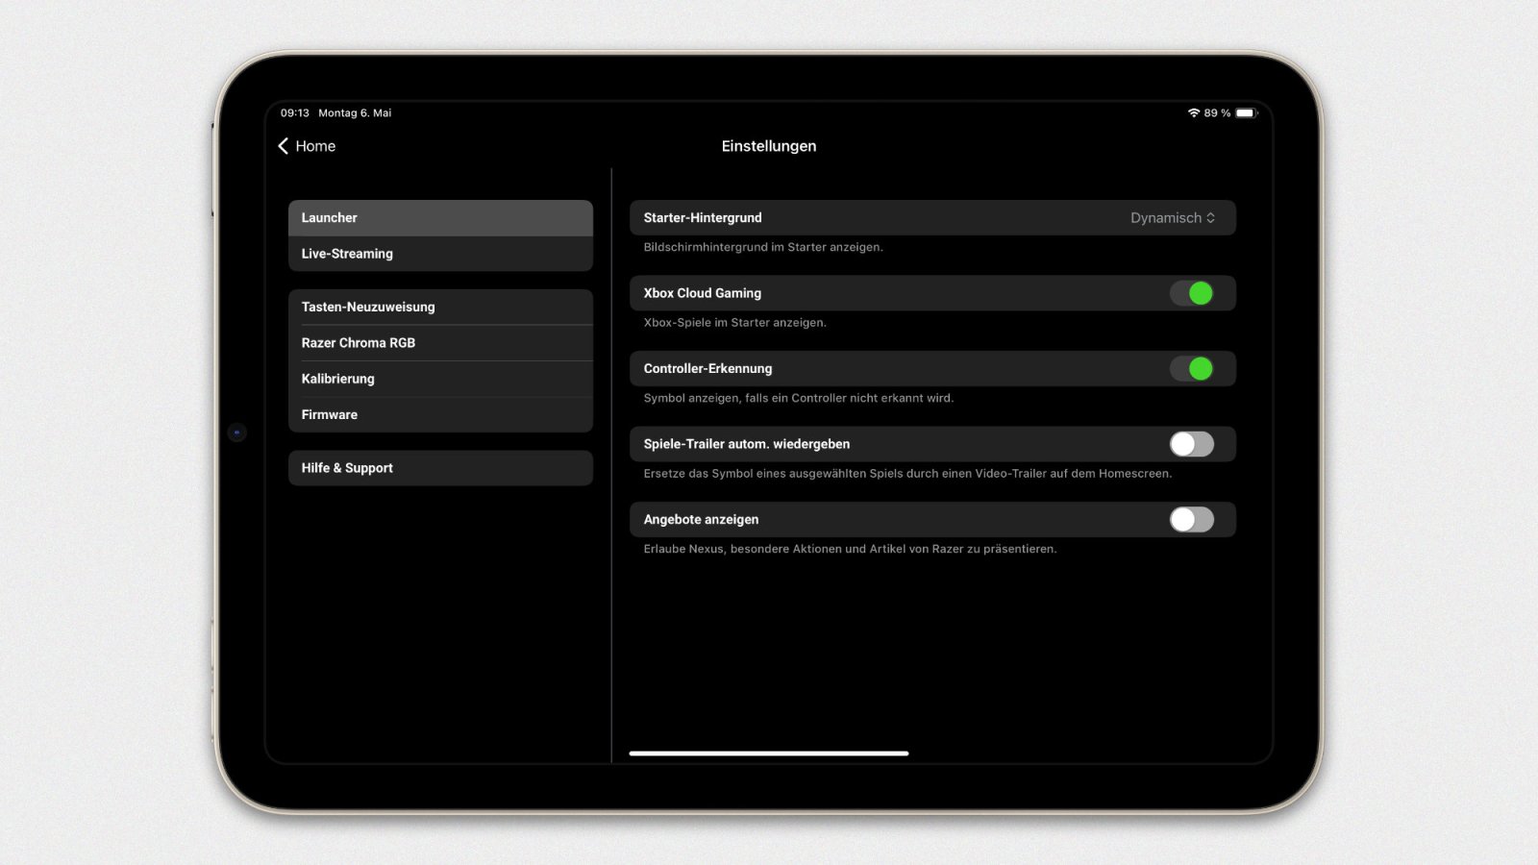Tap the 89 % battery percentage
Viewport: 1538px width, 865px height.
(x=1217, y=112)
